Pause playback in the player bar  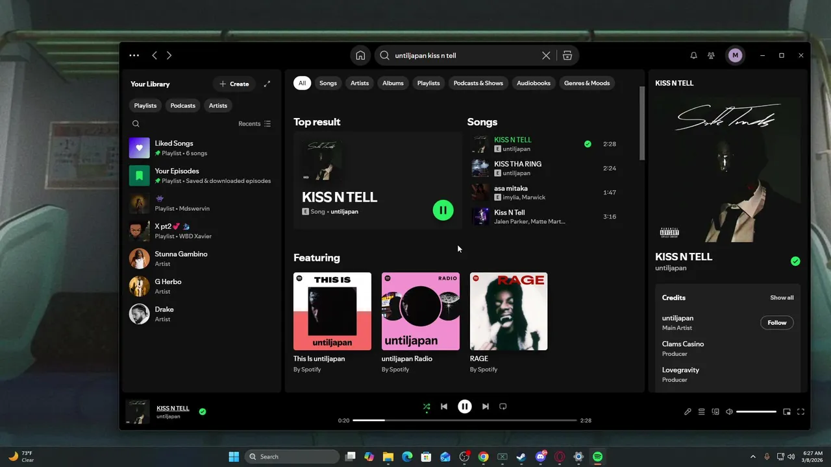click(x=465, y=407)
